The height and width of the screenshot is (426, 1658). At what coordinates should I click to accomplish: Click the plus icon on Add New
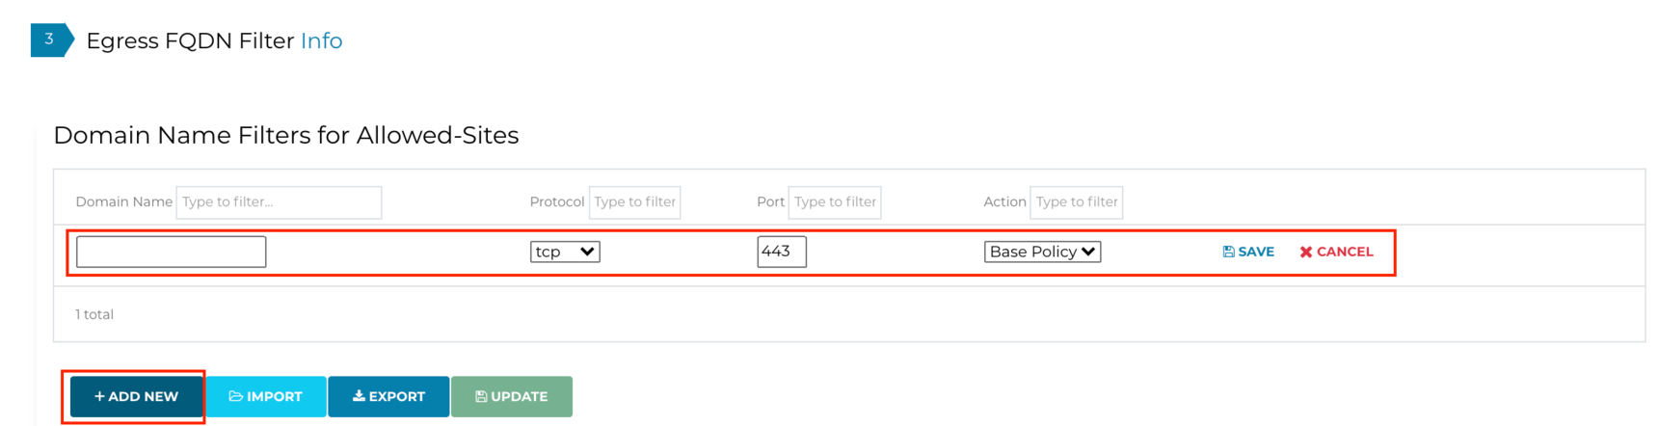[99, 396]
